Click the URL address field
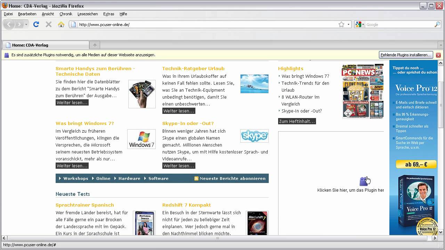Viewport: 445px width, 250px height. coord(207,25)
